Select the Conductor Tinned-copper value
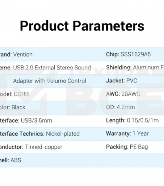The image size is (164, 186). tap(44, 147)
